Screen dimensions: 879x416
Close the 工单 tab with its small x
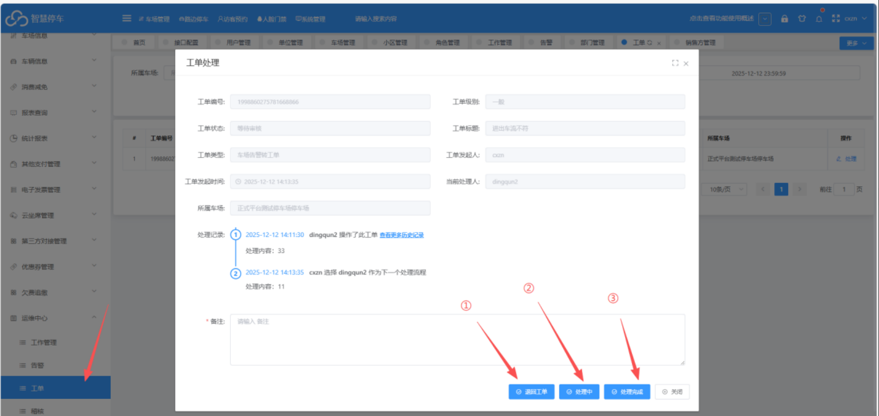point(659,43)
